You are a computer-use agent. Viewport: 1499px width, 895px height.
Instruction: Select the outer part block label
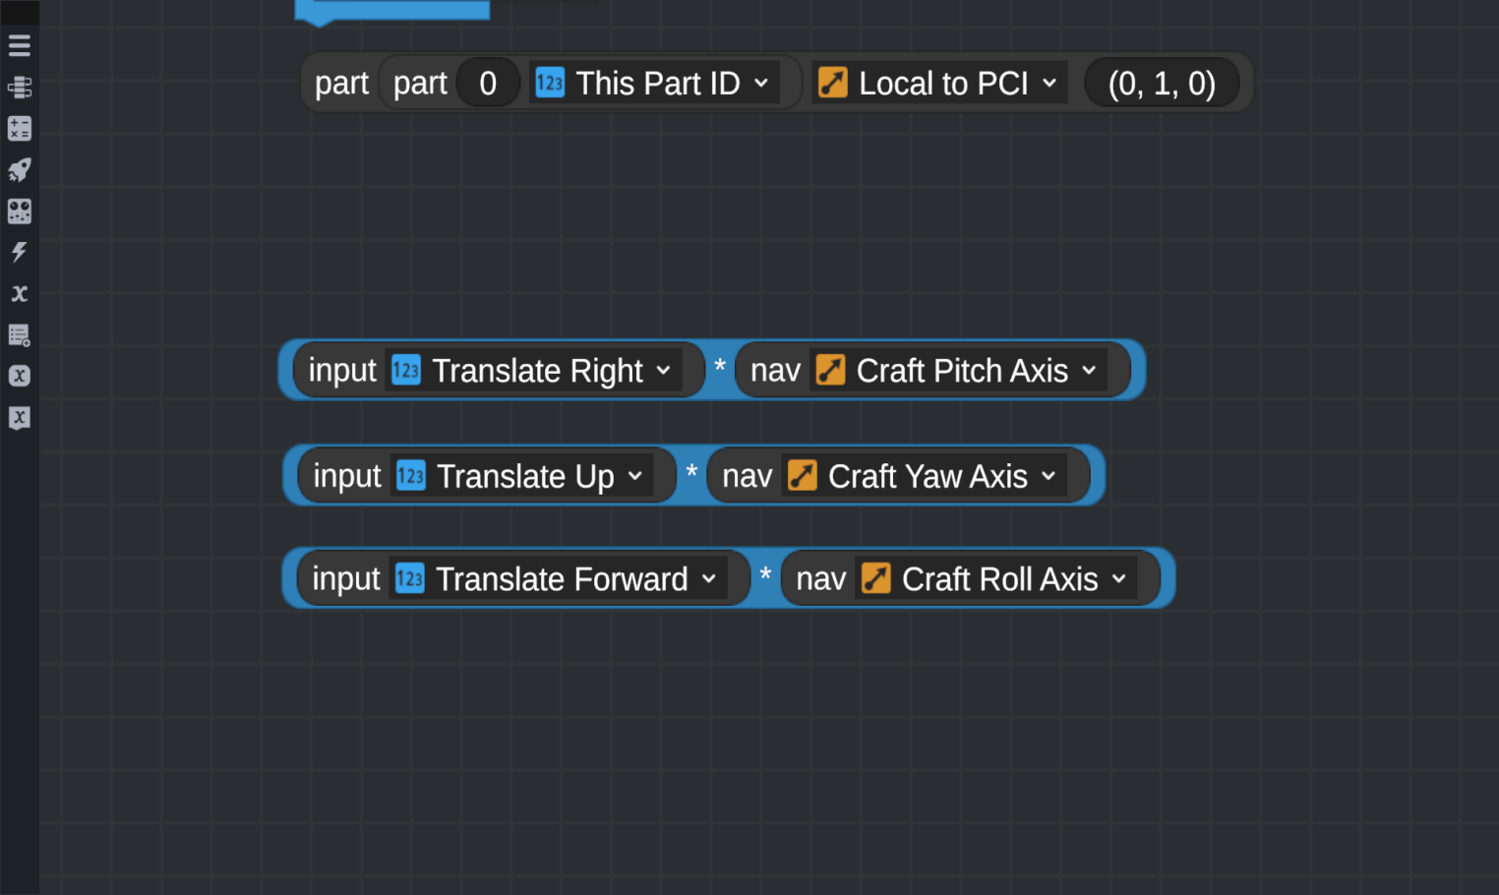point(341,84)
